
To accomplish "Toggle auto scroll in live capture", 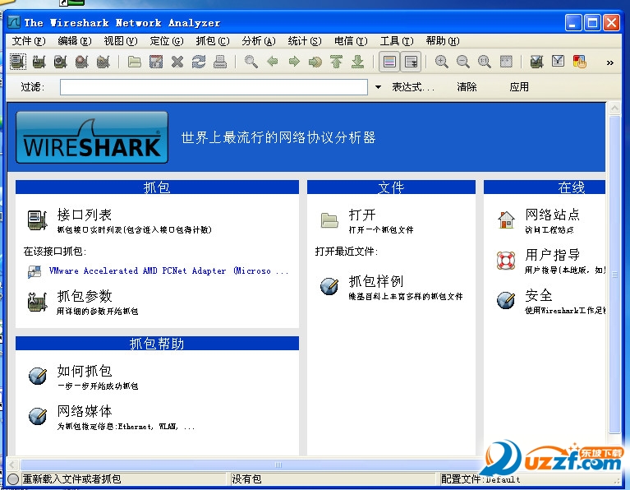I will (411, 62).
